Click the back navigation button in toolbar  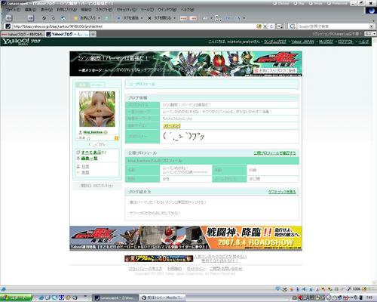tap(9, 18)
